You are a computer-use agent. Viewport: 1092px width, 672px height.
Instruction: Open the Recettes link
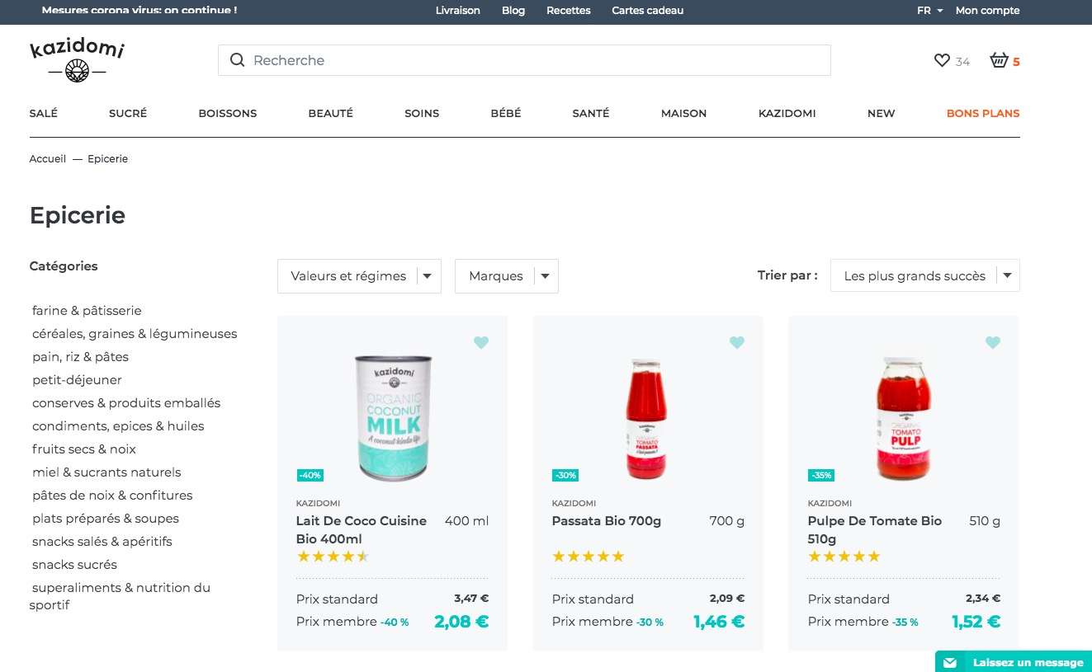tap(569, 11)
